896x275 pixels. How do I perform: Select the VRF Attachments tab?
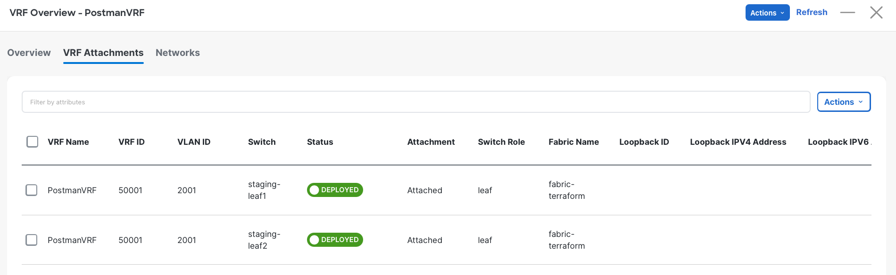click(103, 53)
